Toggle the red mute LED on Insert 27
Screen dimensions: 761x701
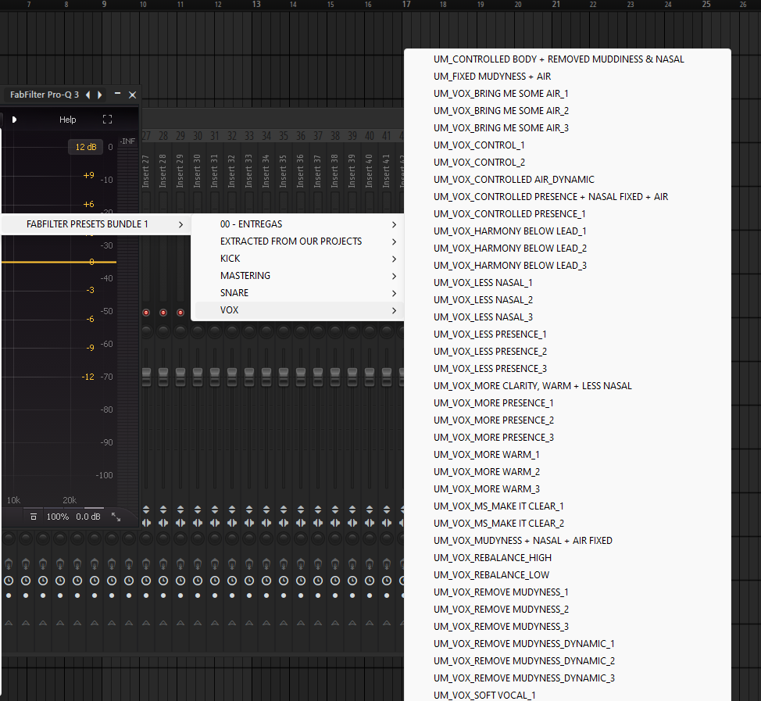coord(146,313)
